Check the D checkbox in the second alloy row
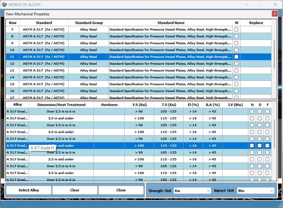 click(259, 118)
